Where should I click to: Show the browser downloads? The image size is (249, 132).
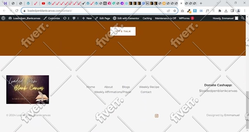(226, 11)
